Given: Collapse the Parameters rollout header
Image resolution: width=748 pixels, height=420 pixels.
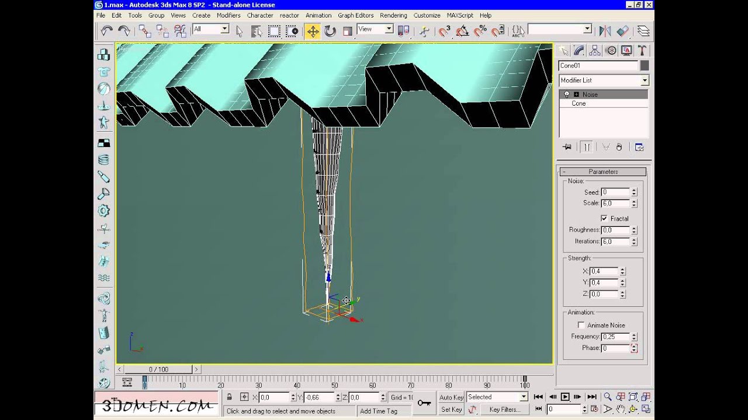Looking at the screenshot, I should tap(602, 171).
